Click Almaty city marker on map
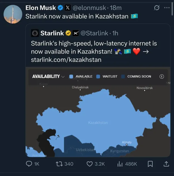Screen dimensions: 174x176 pyautogui.click(x=127, y=145)
